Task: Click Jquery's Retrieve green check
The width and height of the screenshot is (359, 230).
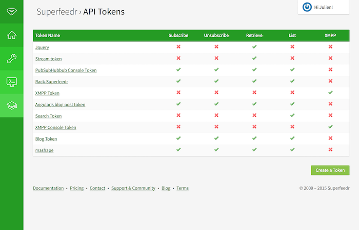Action: (254, 47)
